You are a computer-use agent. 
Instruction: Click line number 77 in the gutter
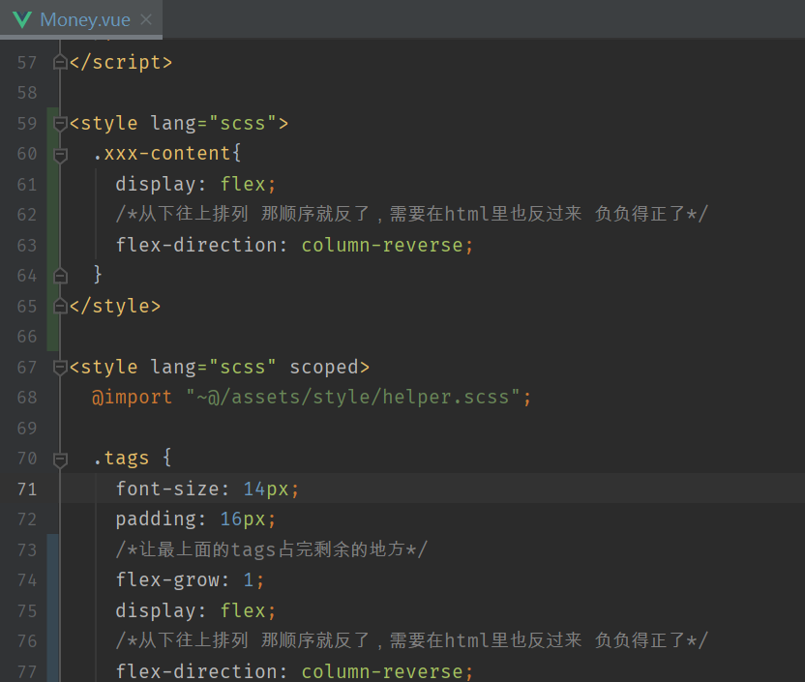click(27, 671)
